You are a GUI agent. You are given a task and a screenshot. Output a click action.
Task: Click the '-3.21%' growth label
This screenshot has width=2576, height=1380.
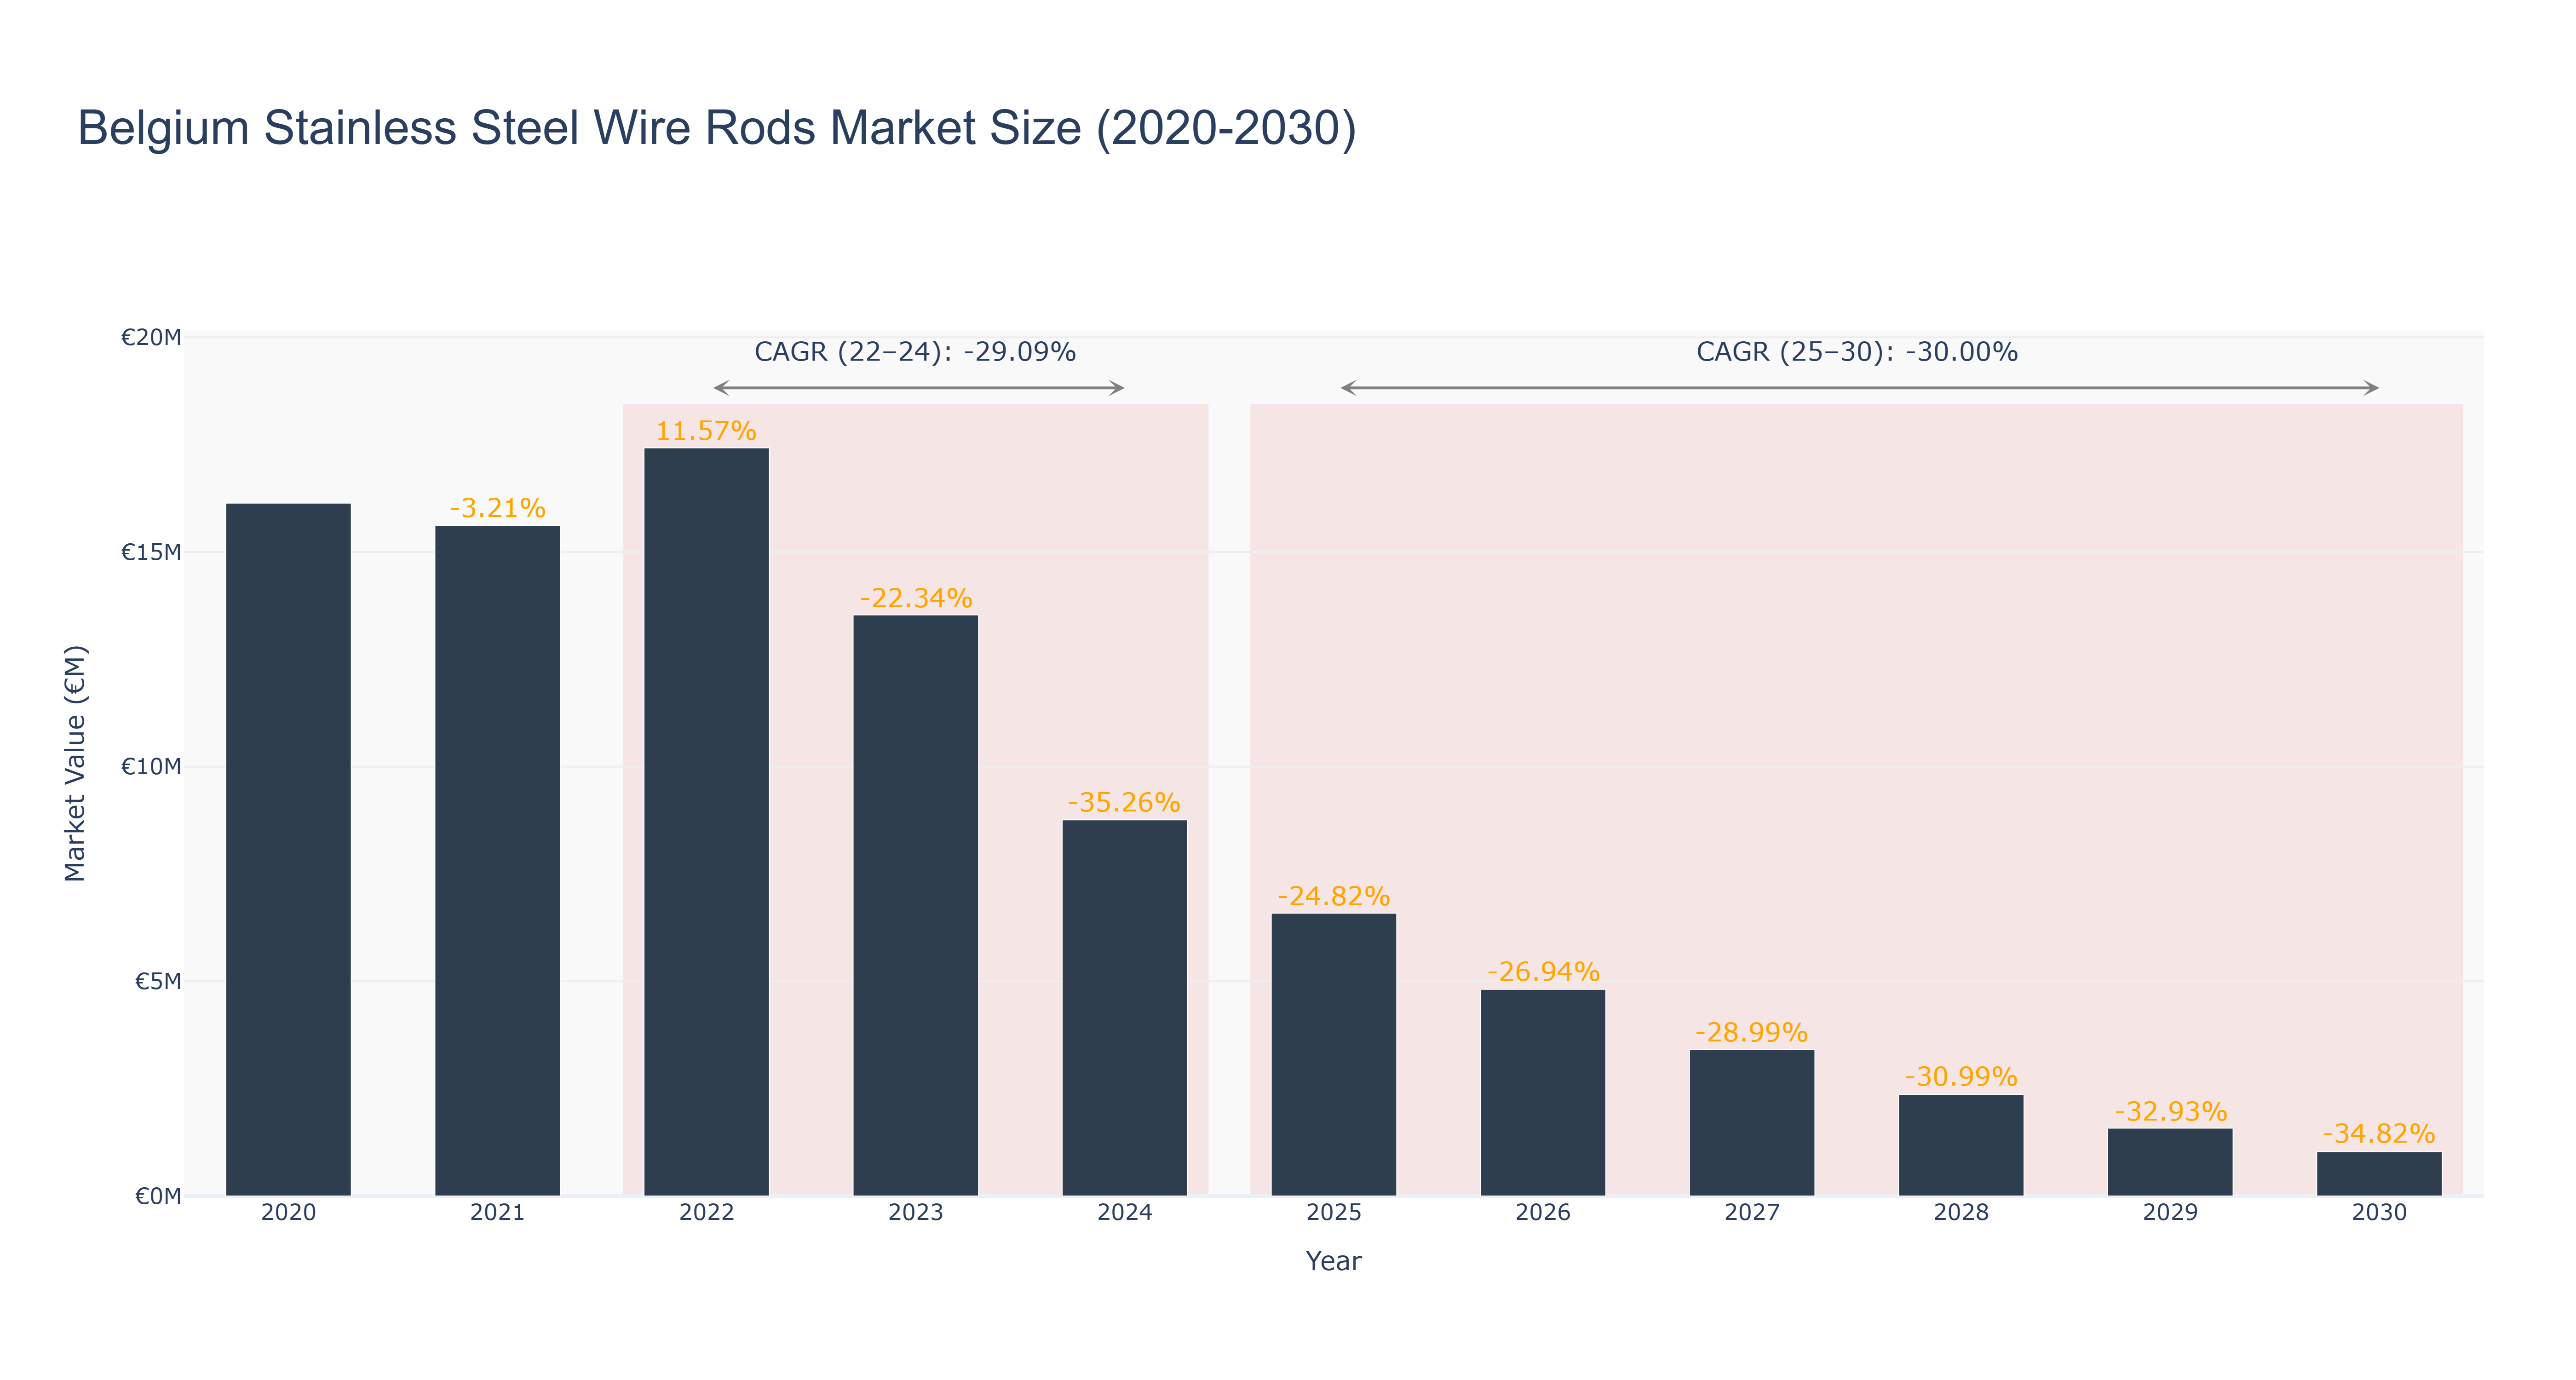point(497,508)
